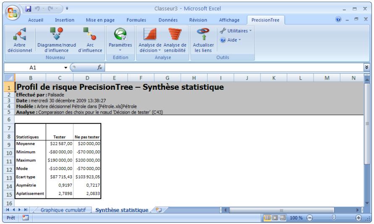Click the horizontal scrollbar right arrow

[x=358, y=210]
